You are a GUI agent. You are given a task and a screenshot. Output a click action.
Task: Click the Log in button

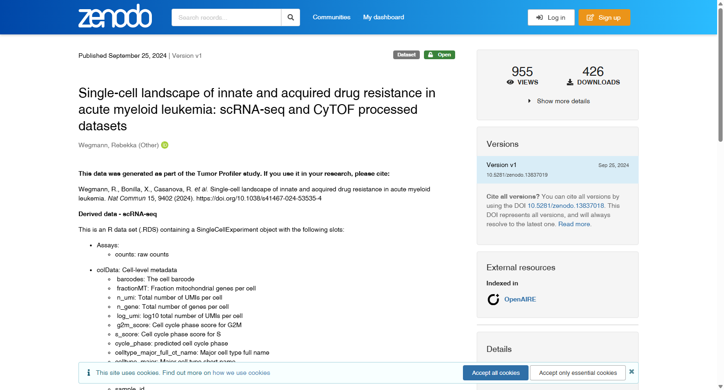(551, 17)
